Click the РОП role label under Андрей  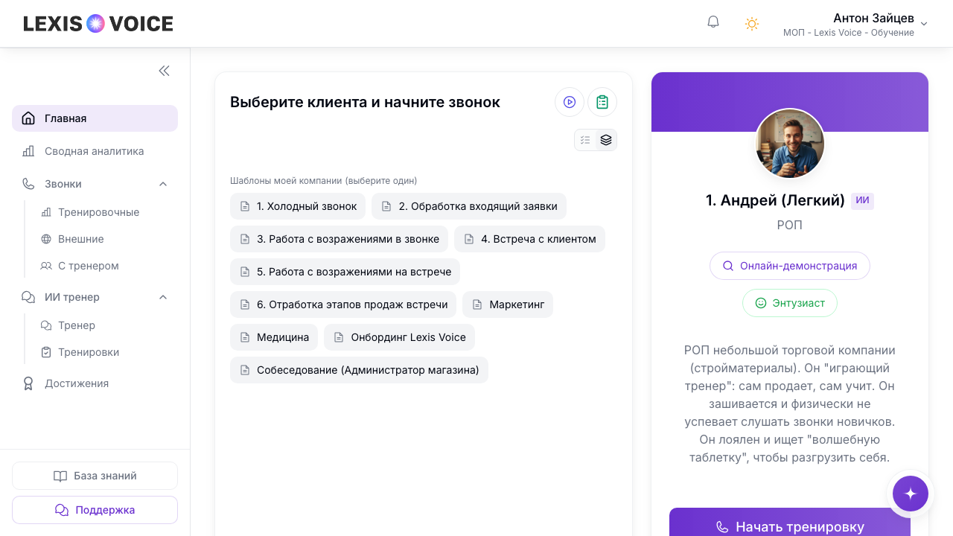click(789, 225)
